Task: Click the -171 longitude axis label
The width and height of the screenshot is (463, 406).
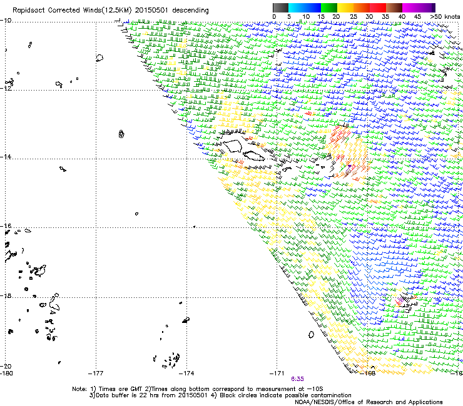Action: tap(277, 374)
